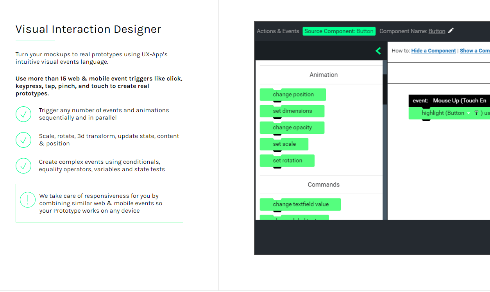Open the Hide a Component link
The width and height of the screenshot is (490, 292).
coord(433,51)
